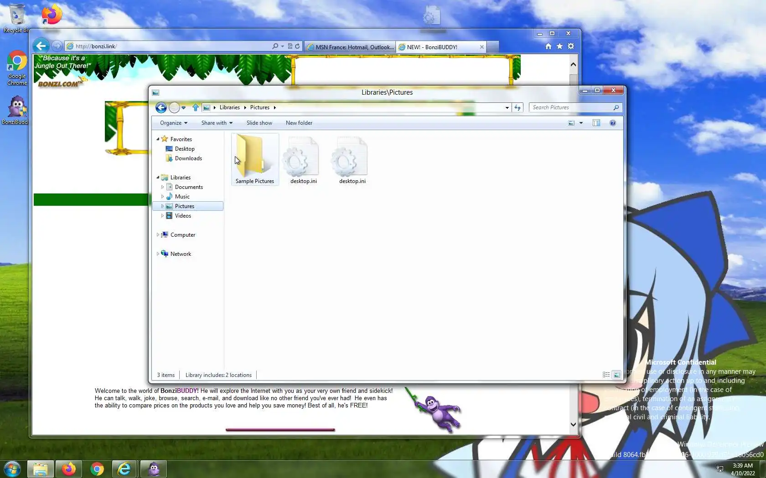Click the bonzi.link URL address field
Screen dimensions: 766x478
(x=168, y=46)
